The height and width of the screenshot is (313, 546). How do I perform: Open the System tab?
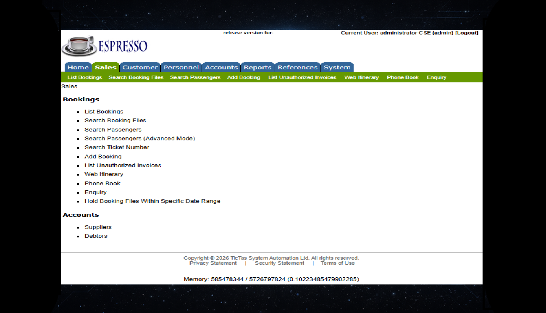click(337, 67)
